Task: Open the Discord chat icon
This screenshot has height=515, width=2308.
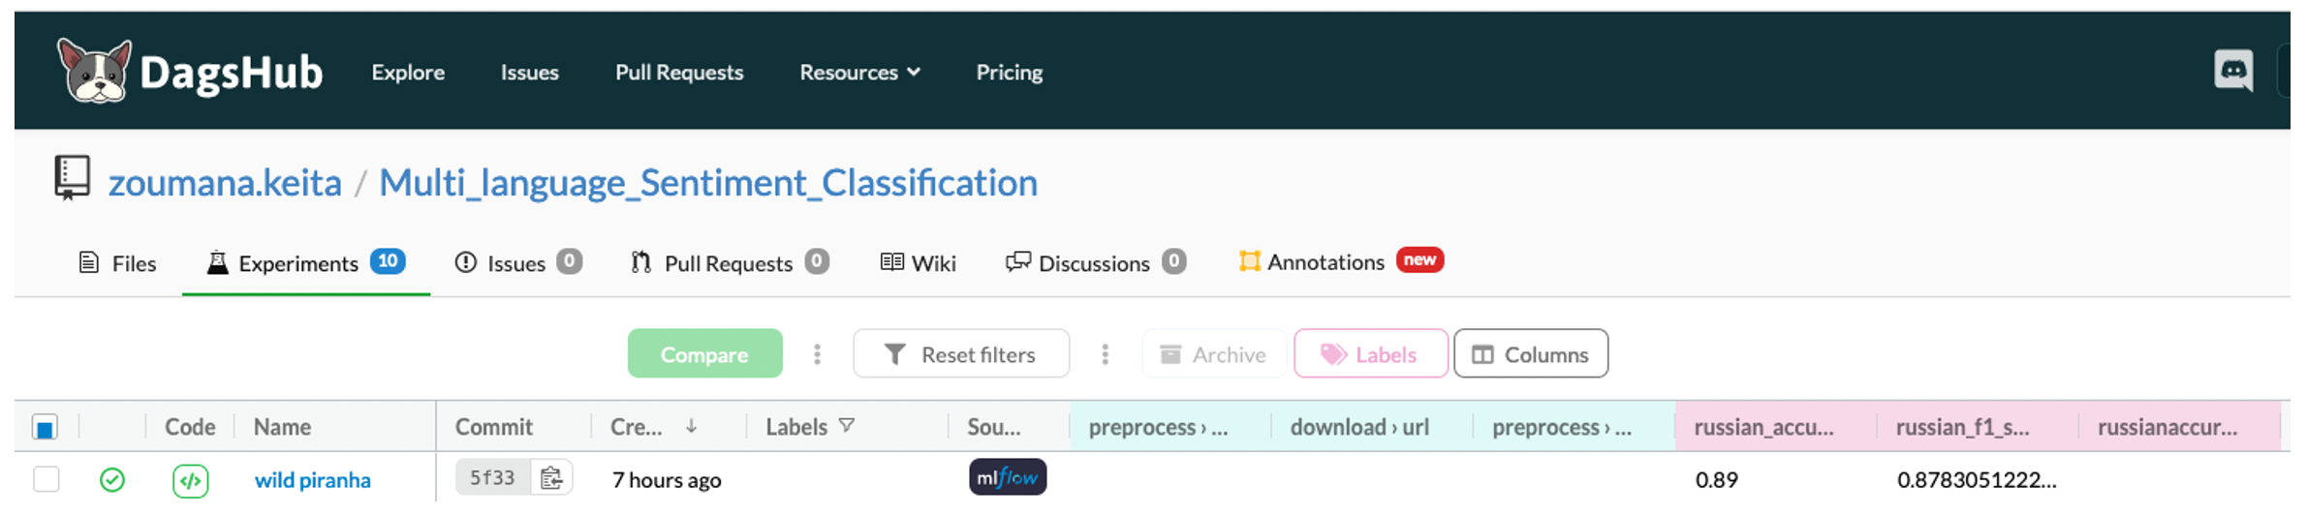Action: pyautogui.click(x=2233, y=71)
